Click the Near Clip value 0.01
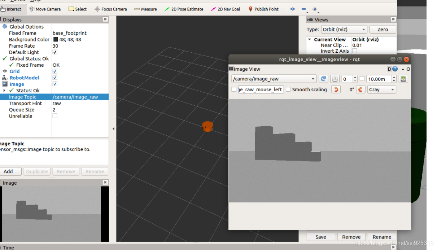This screenshot has width=437, height=250. pyautogui.click(x=357, y=45)
